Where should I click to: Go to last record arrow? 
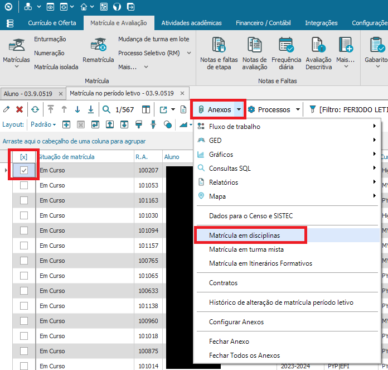click(x=91, y=109)
